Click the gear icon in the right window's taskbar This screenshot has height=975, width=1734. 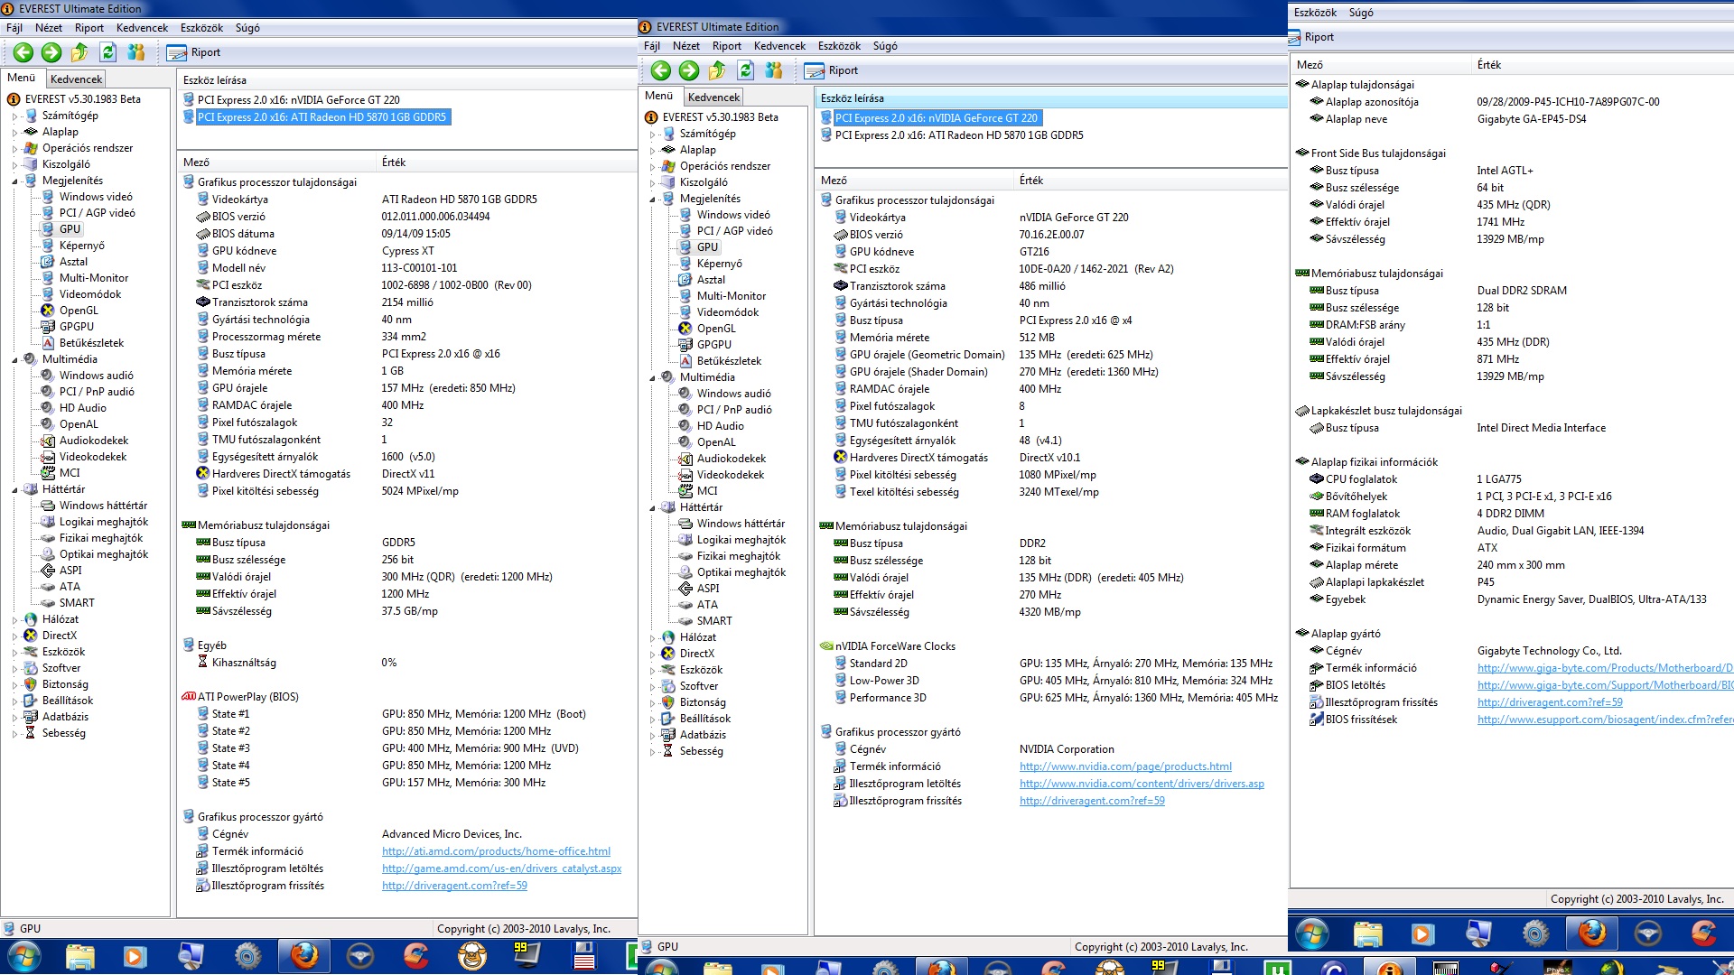1535,933
